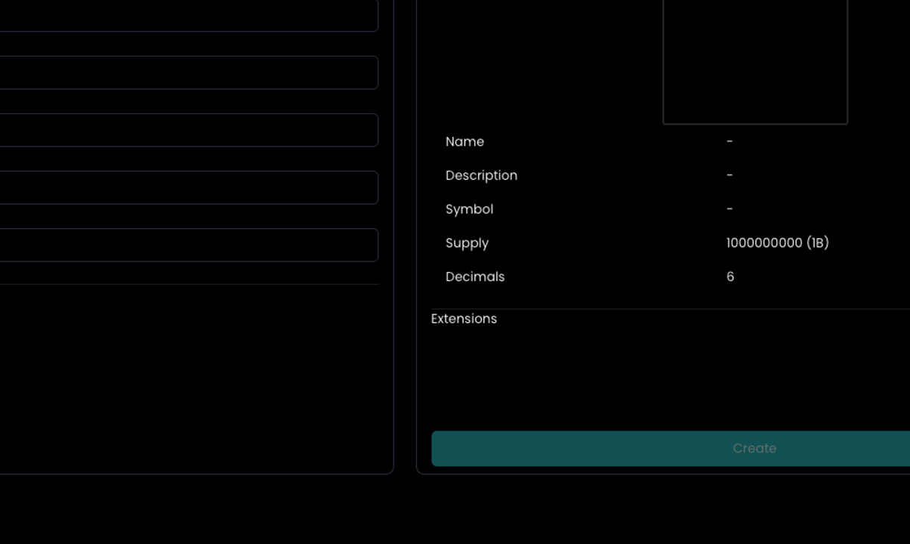910x544 pixels.
Task: Click the empty token image preview box
Action: click(x=755, y=60)
